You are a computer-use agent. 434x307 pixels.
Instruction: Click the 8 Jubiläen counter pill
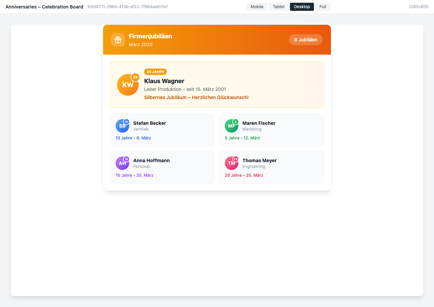point(305,40)
